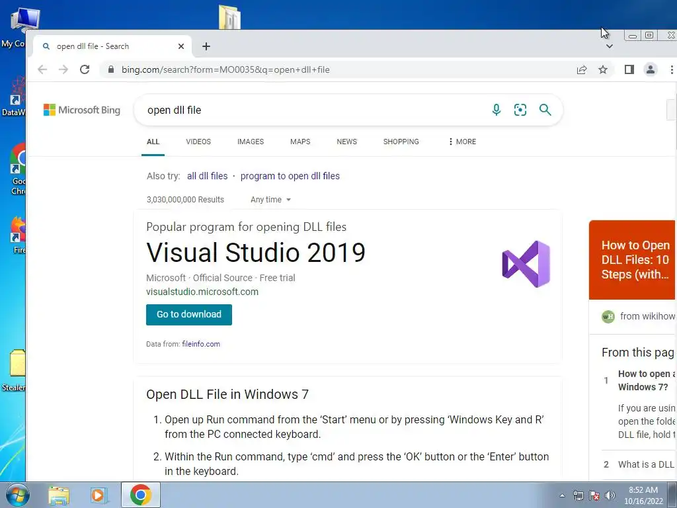The height and width of the screenshot is (508, 677).
Task: Open Windows Media Player taskbar icon
Action: click(99, 495)
